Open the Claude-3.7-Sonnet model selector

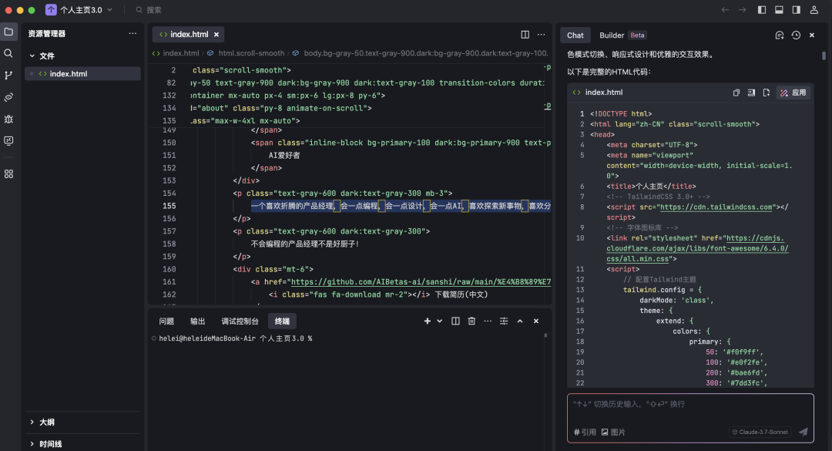coord(760,432)
